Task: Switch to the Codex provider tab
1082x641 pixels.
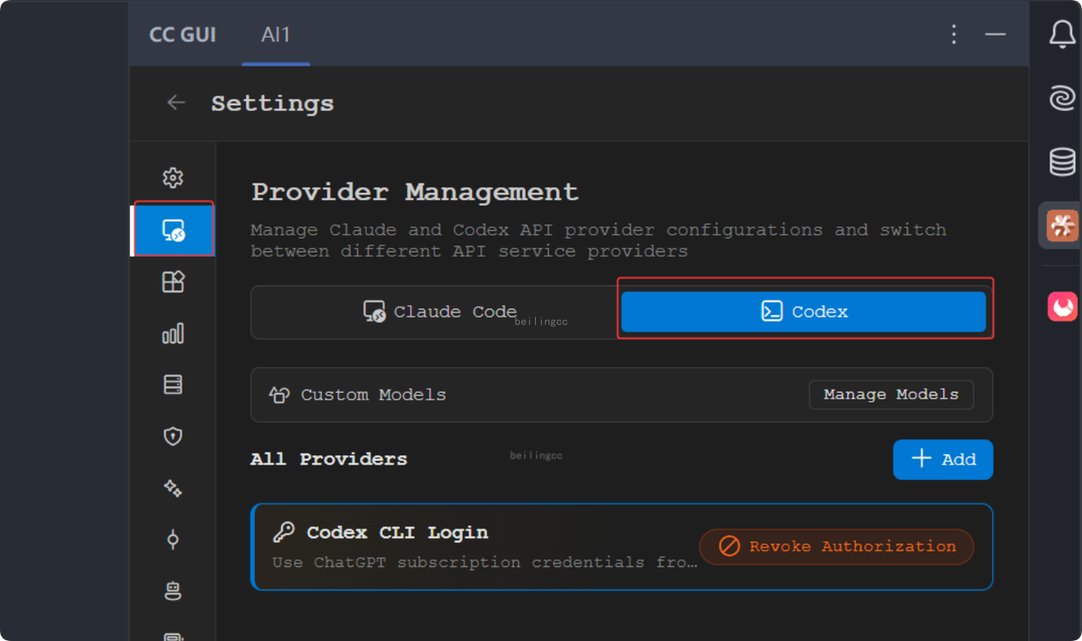Action: coord(804,312)
